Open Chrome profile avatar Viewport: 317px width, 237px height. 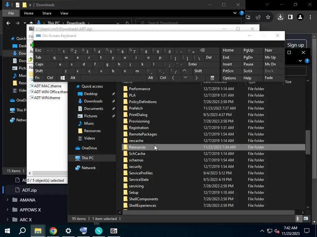tap(300, 17)
